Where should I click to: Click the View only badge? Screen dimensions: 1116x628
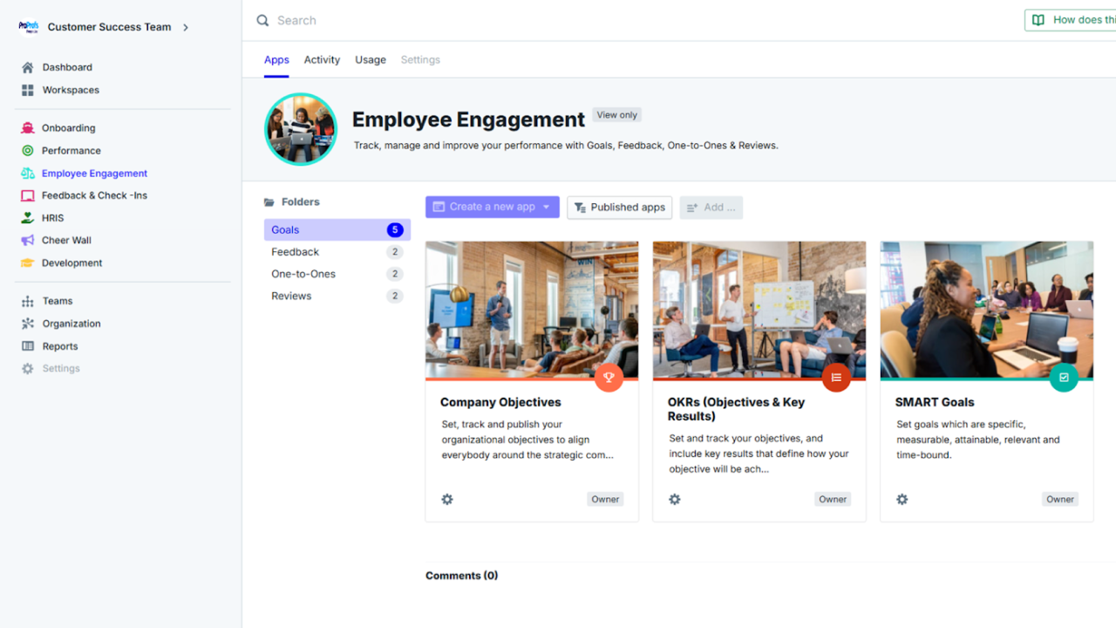coord(617,115)
